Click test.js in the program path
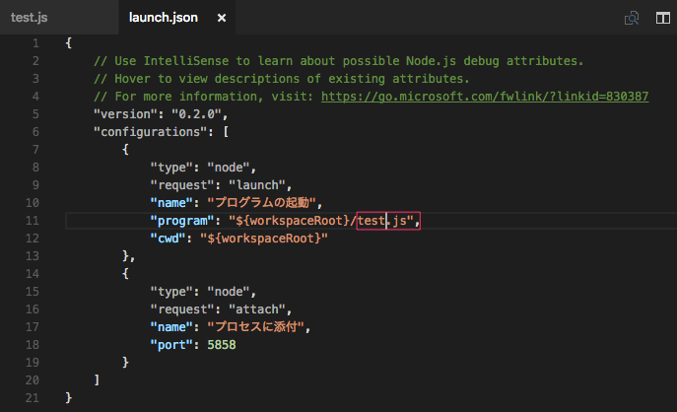Viewport: 677px width, 412px height. 382,221
